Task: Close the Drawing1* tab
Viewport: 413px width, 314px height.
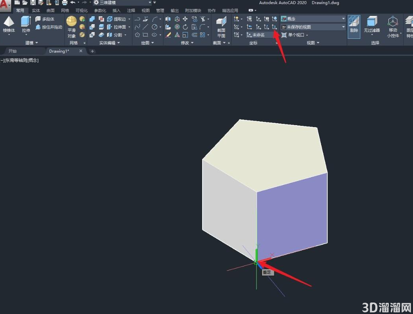Action: 81,51
